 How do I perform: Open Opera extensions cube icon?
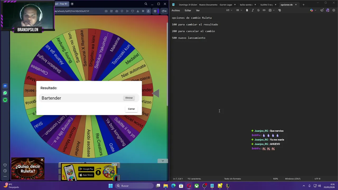tap(155, 11)
